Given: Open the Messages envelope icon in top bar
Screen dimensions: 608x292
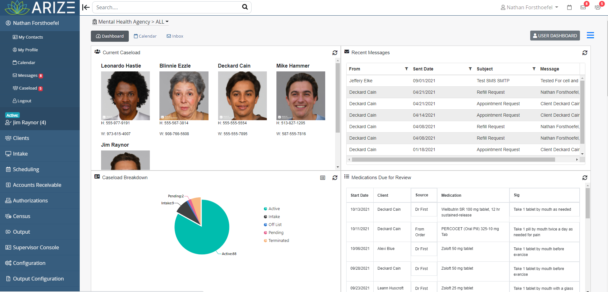Looking at the screenshot, I should coord(583,7).
